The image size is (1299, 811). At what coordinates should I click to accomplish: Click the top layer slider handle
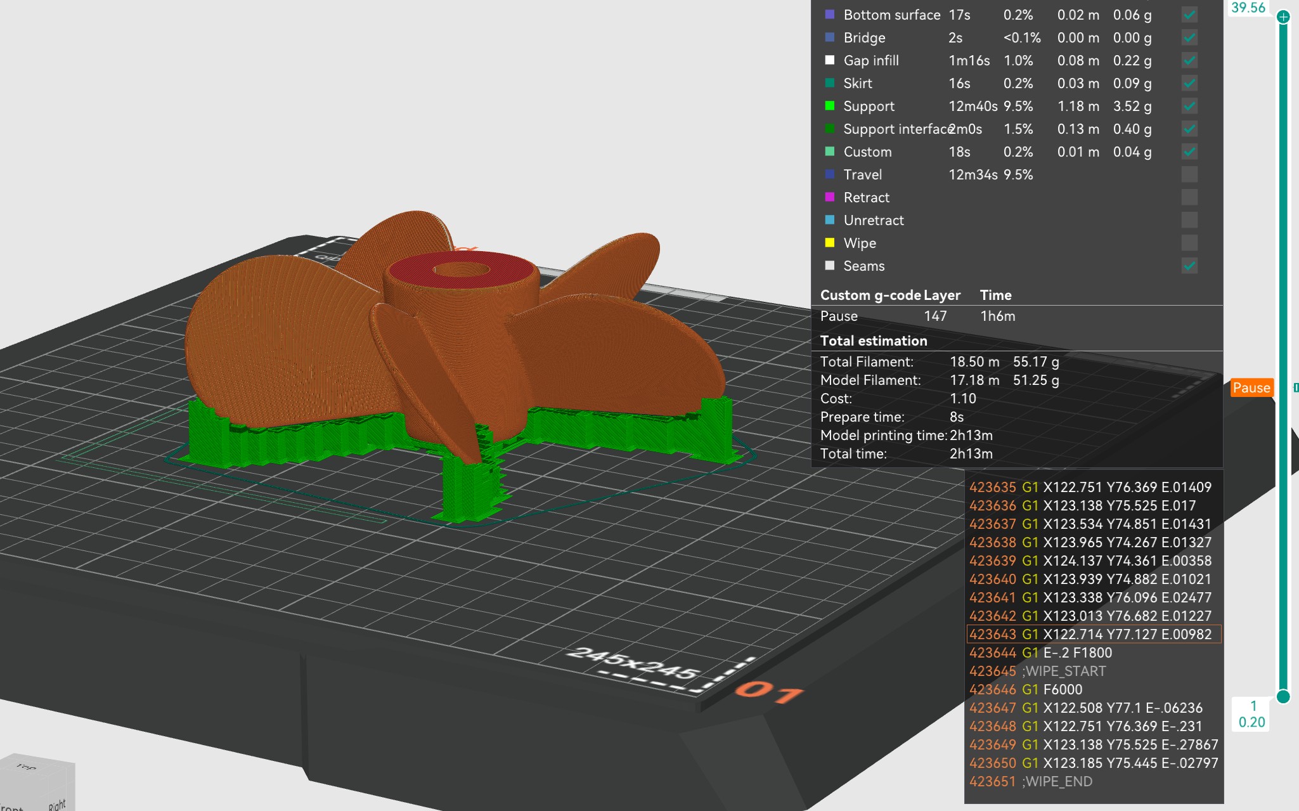(1283, 17)
